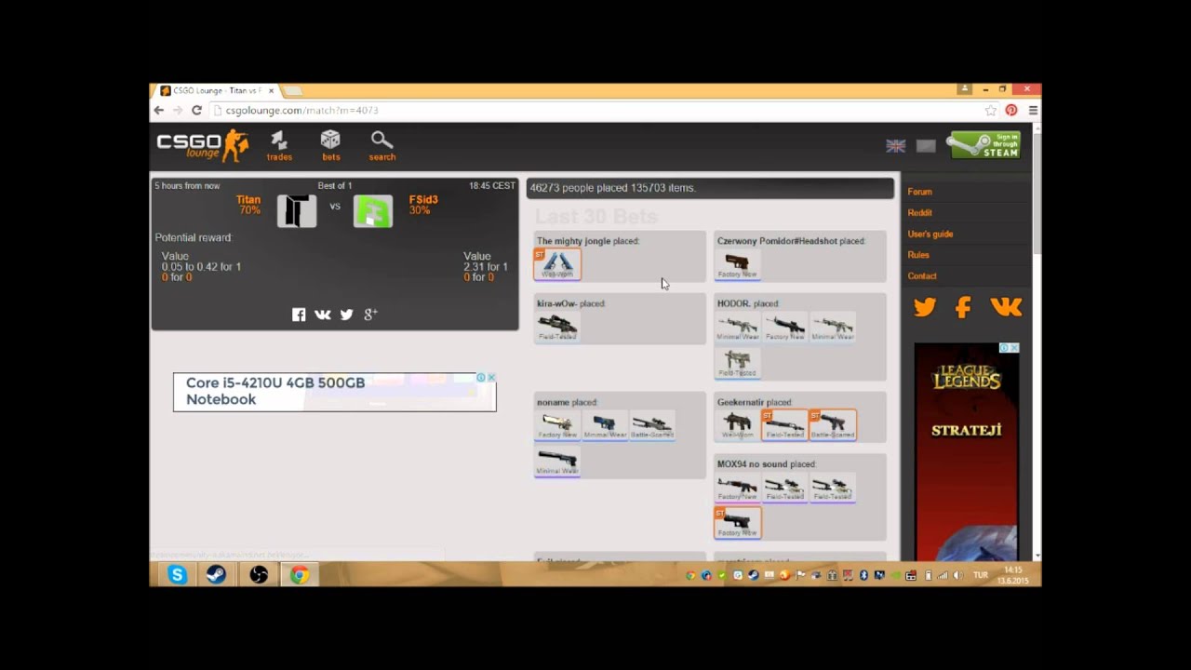Screen dimensions: 1191x670
Task: Click the 'Potential reward' label
Action: coord(194,238)
